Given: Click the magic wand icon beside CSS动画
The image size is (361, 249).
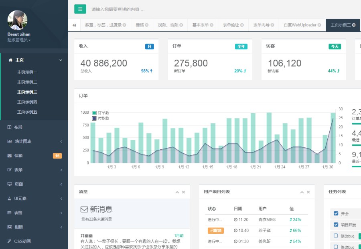Looking at the screenshot, I should pyautogui.click(x=9, y=241).
